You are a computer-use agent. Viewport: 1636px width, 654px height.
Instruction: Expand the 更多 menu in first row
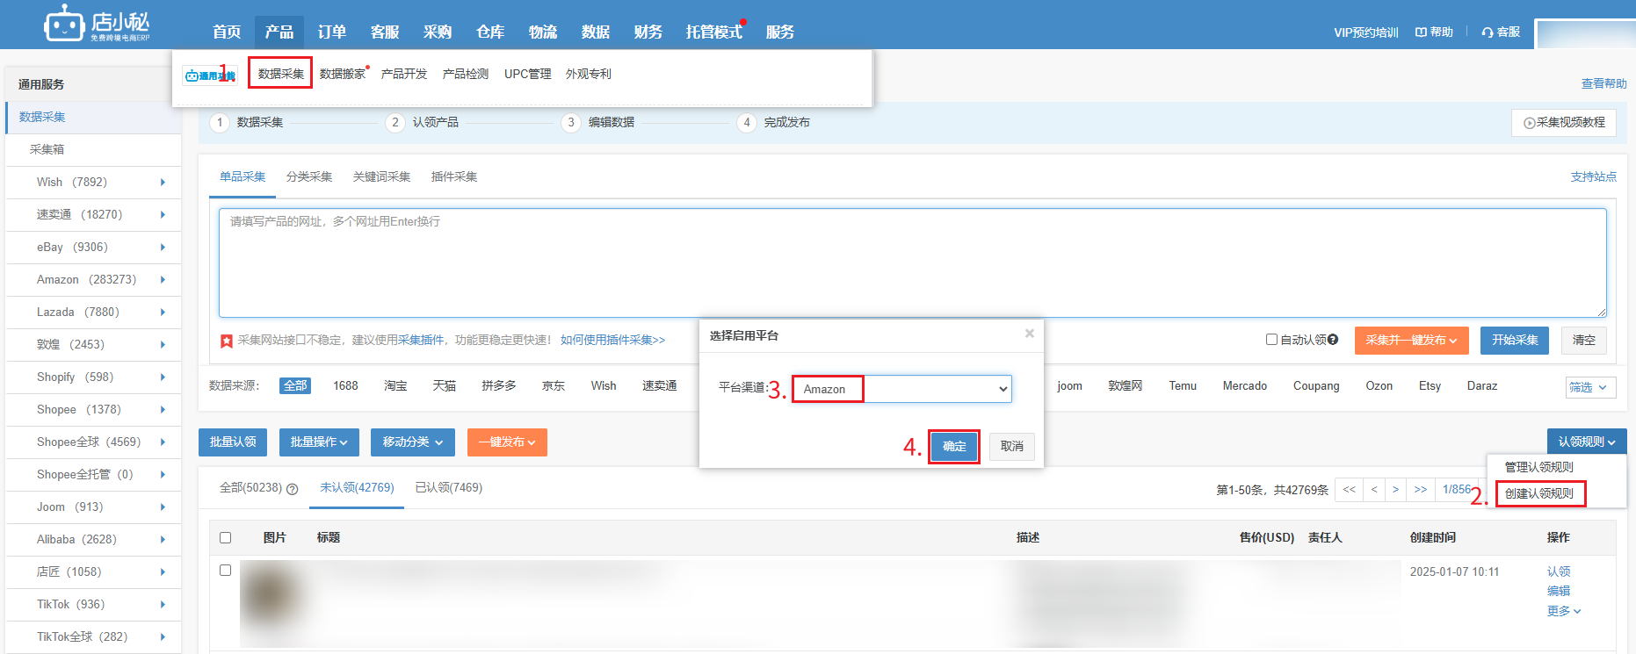click(1564, 611)
